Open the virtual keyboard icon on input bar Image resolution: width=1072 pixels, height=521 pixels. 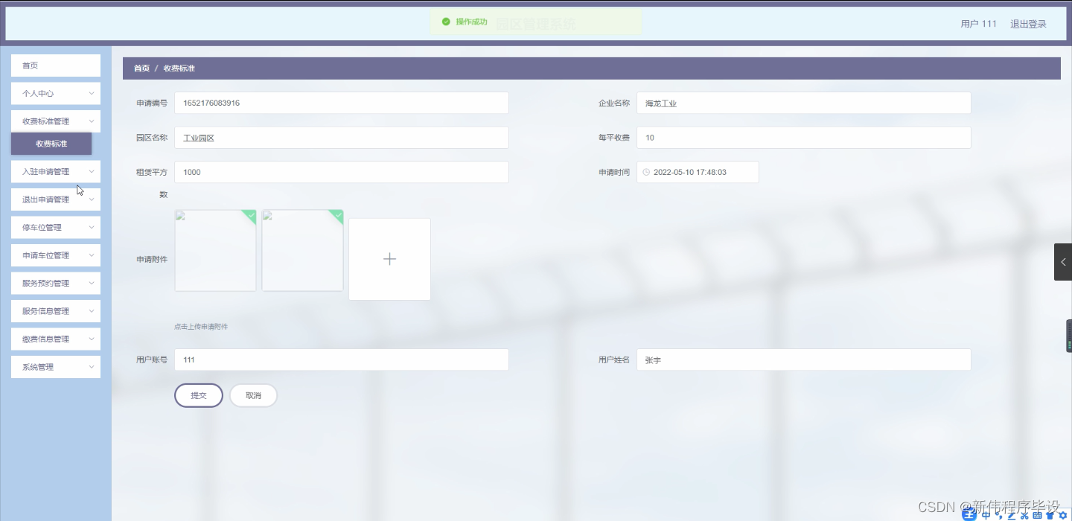(x=1036, y=514)
